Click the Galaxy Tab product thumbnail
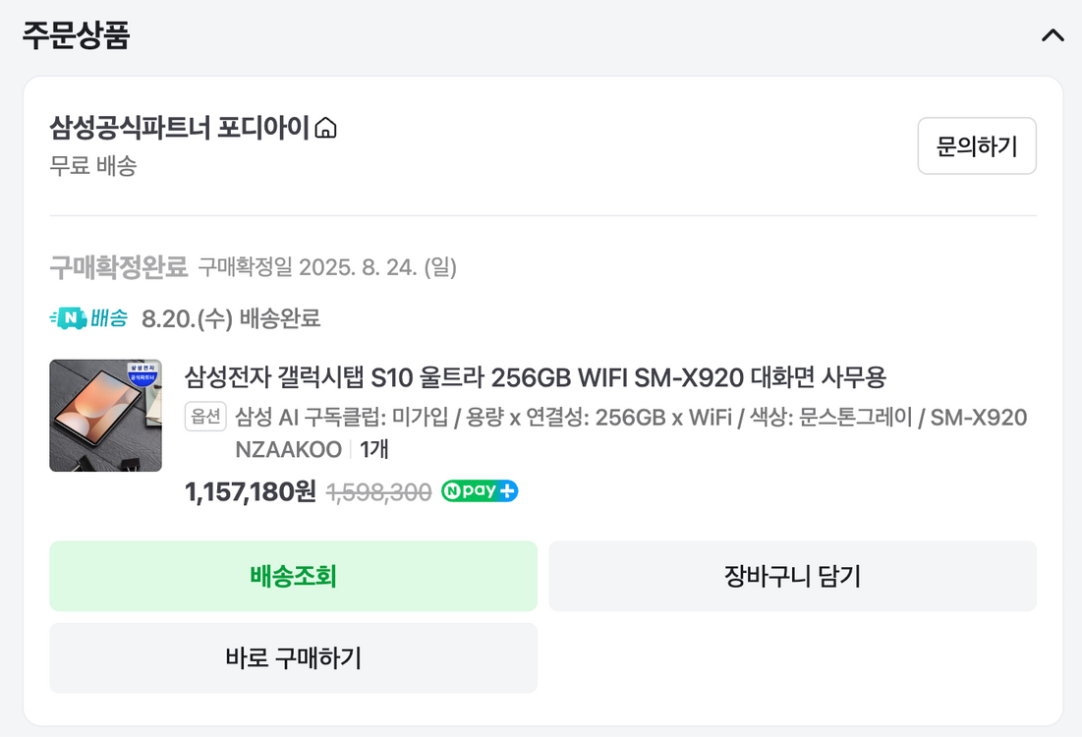Viewport: 1082px width, 737px height. (x=105, y=415)
